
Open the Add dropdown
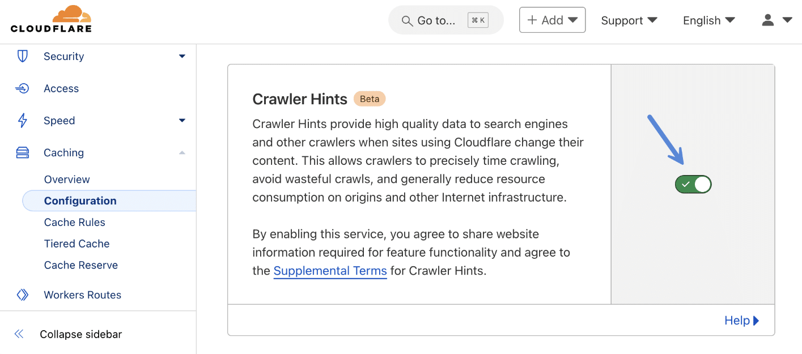[x=552, y=20]
